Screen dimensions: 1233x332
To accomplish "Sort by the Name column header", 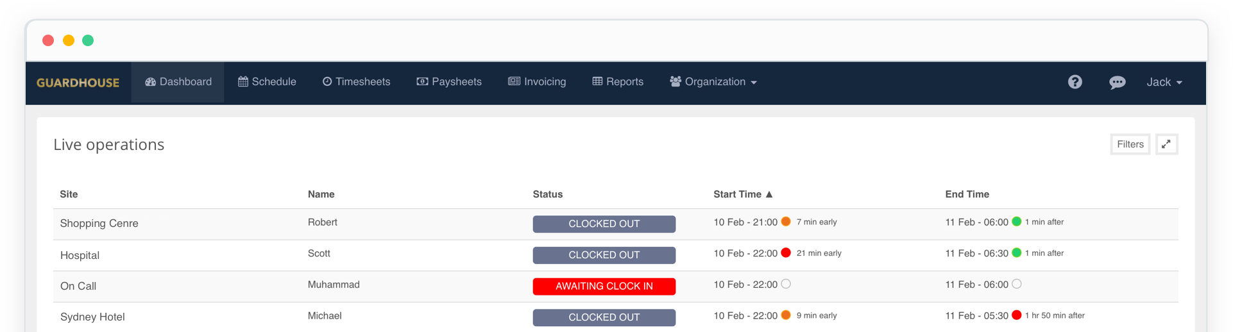I will (x=321, y=194).
